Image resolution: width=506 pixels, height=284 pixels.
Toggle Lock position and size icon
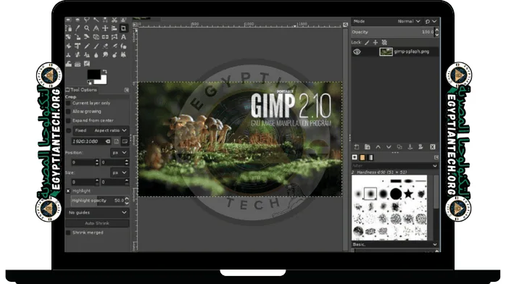coord(376,42)
